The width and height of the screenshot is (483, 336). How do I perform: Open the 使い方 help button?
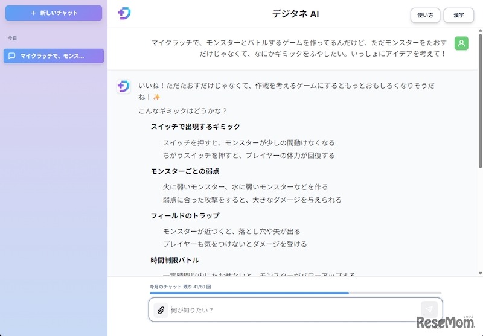click(425, 15)
